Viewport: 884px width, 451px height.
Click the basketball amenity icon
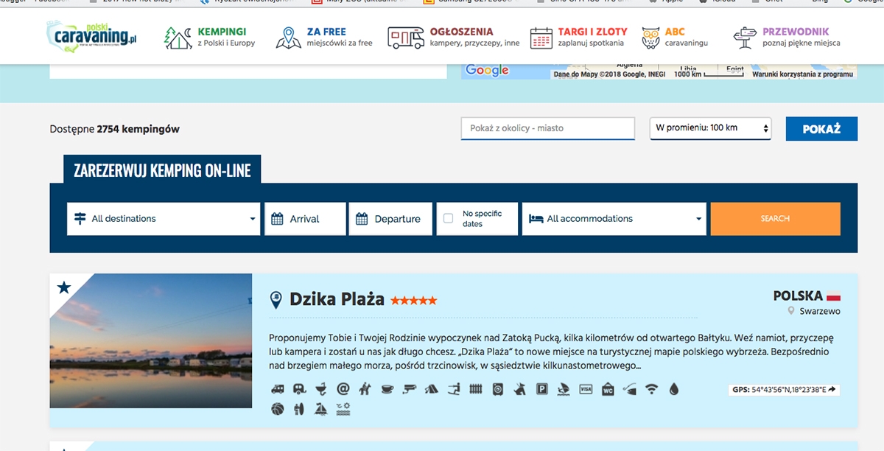[x=277, y=408]
